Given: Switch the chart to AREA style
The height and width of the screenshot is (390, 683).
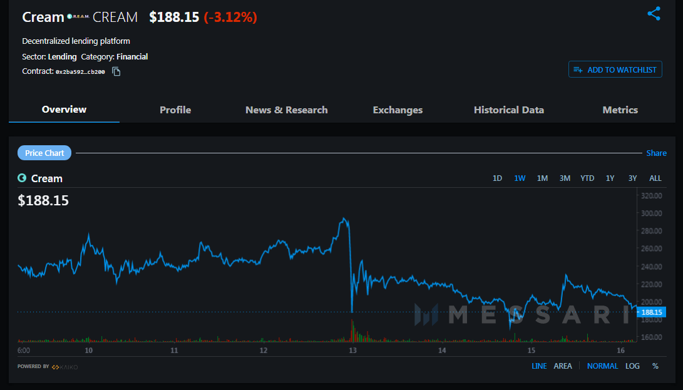Looking at the screenshot, I should click(x=562, y=366).
